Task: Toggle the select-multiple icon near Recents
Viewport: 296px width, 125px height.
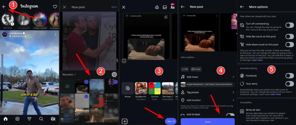Action: [114, 74]
